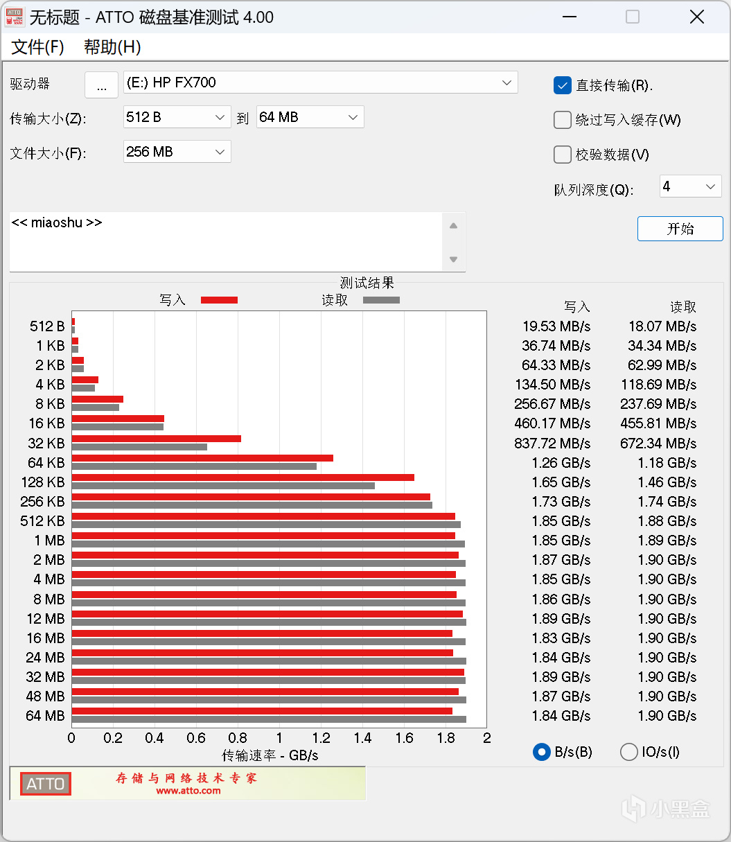Close the ATTO window
The height and width of the screenshot is (842, 731).
(696, 17)
